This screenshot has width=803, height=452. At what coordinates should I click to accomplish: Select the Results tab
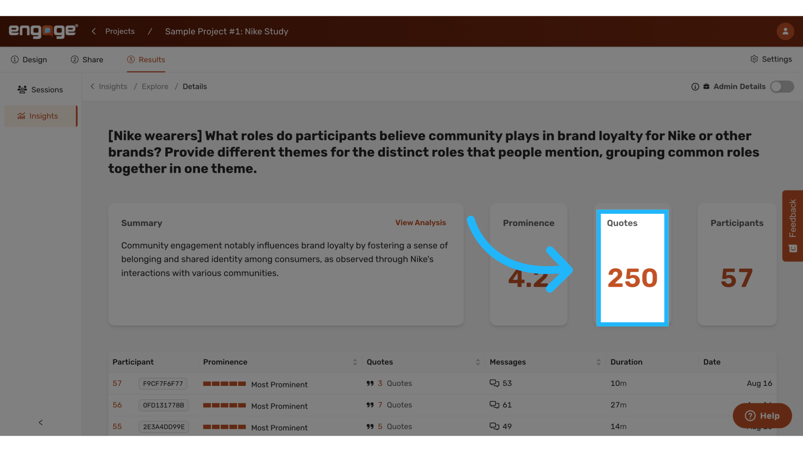pos(146,59)
